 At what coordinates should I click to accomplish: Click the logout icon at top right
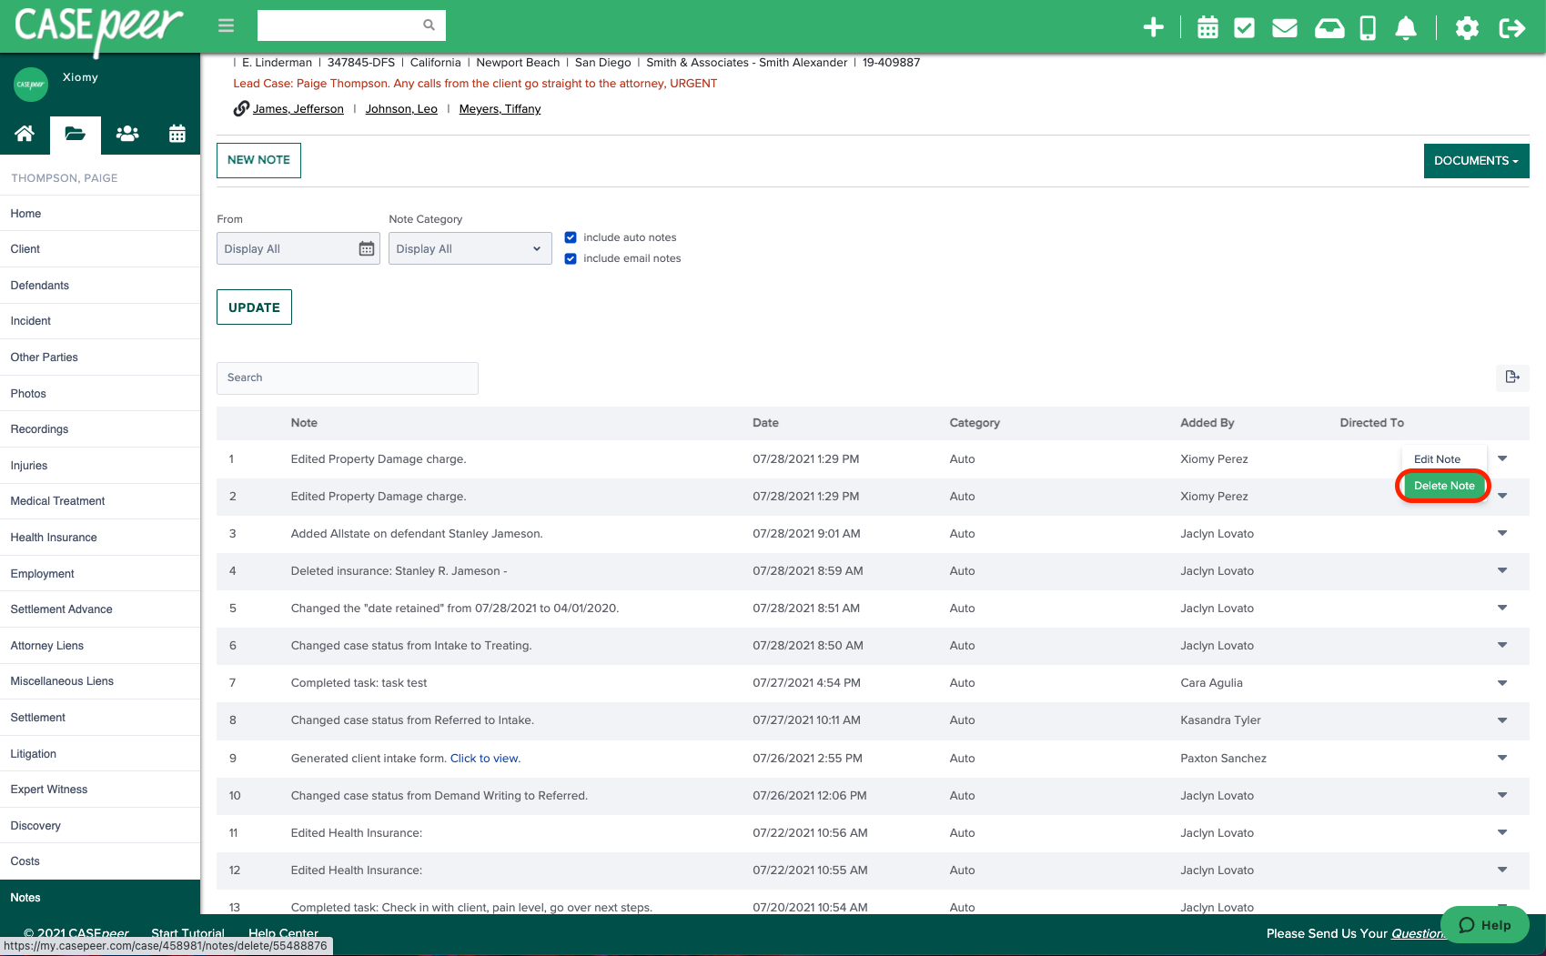tap(1512, 28)
